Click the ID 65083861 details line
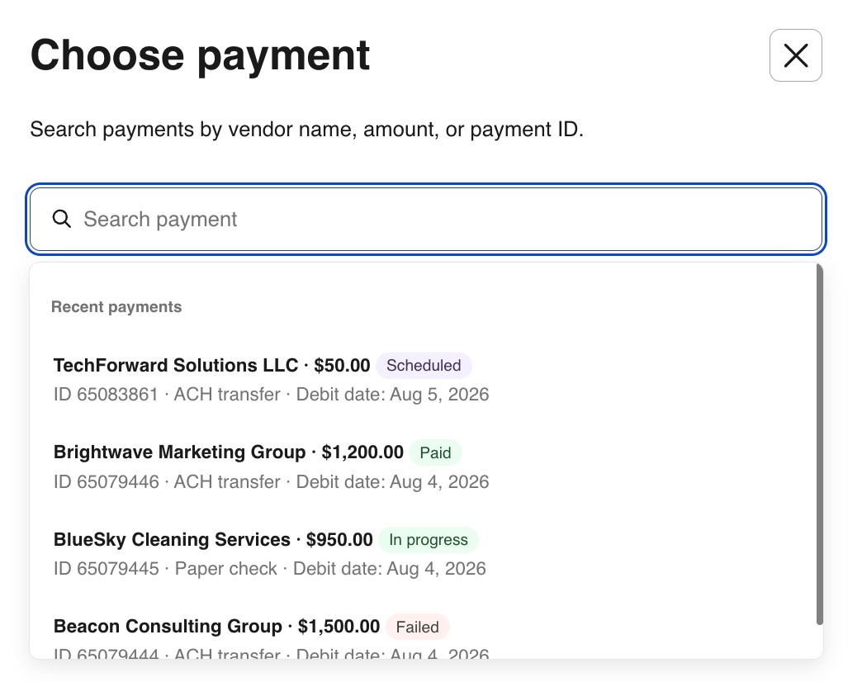Viewport: 862px width, 682px height. [x=271, y=395]
